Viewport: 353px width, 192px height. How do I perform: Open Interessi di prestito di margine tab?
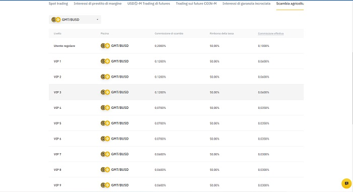pyautogui.click(x=98, y=4)
